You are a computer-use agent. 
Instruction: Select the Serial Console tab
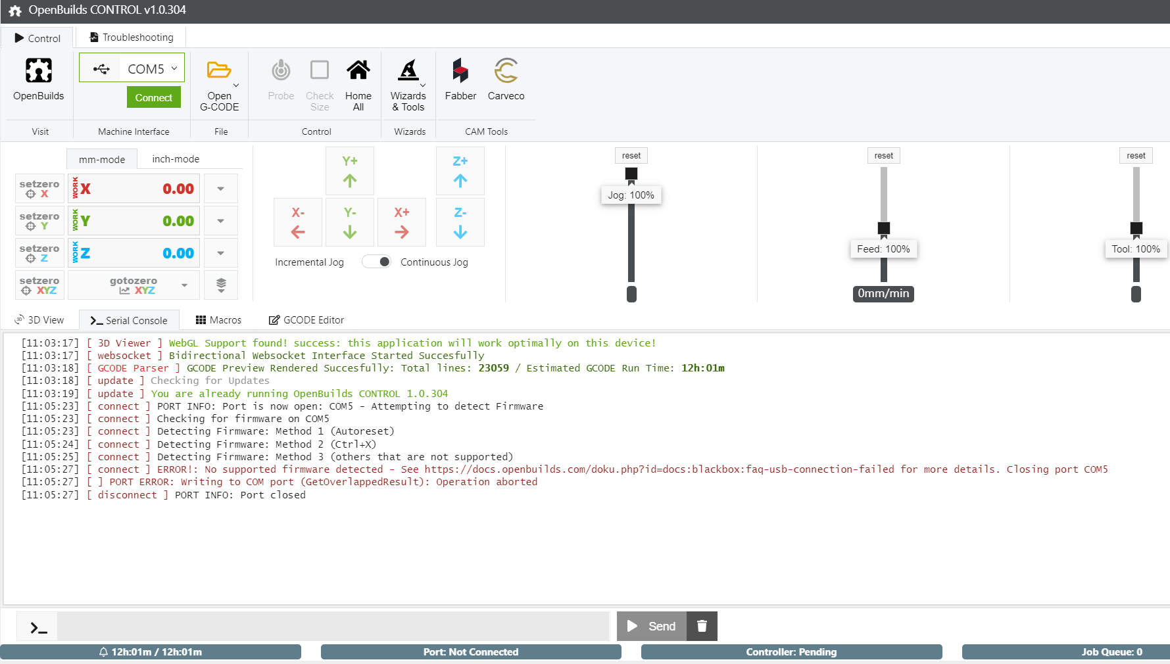pos(129,320)
